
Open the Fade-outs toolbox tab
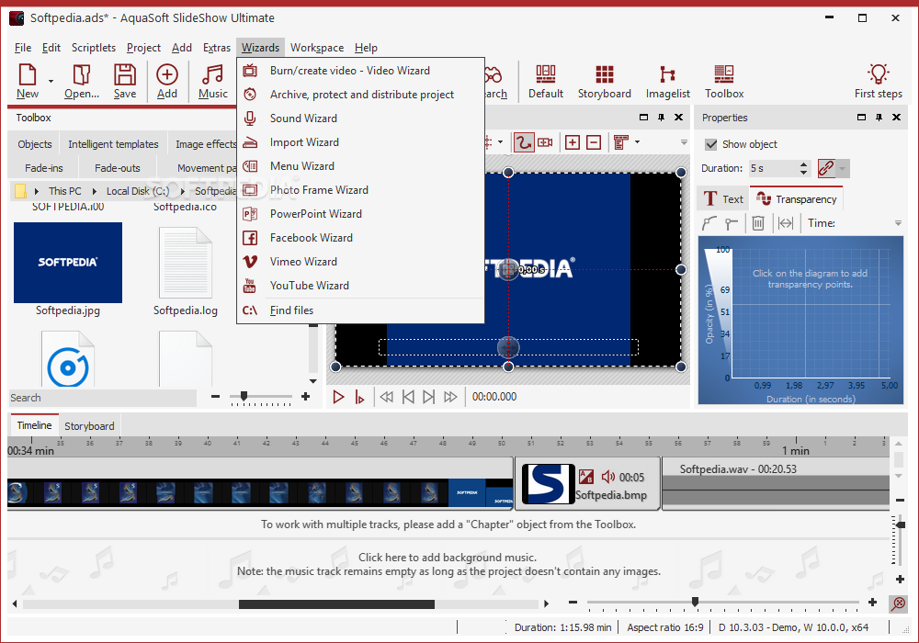click(x=118, y=168)
